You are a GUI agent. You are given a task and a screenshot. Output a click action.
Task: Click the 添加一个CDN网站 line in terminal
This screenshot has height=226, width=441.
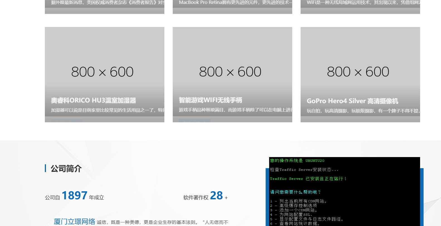tap(293, 210)
